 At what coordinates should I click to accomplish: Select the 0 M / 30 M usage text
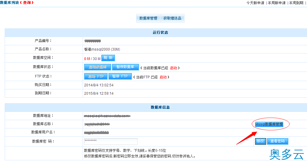(x=92, y=59)
